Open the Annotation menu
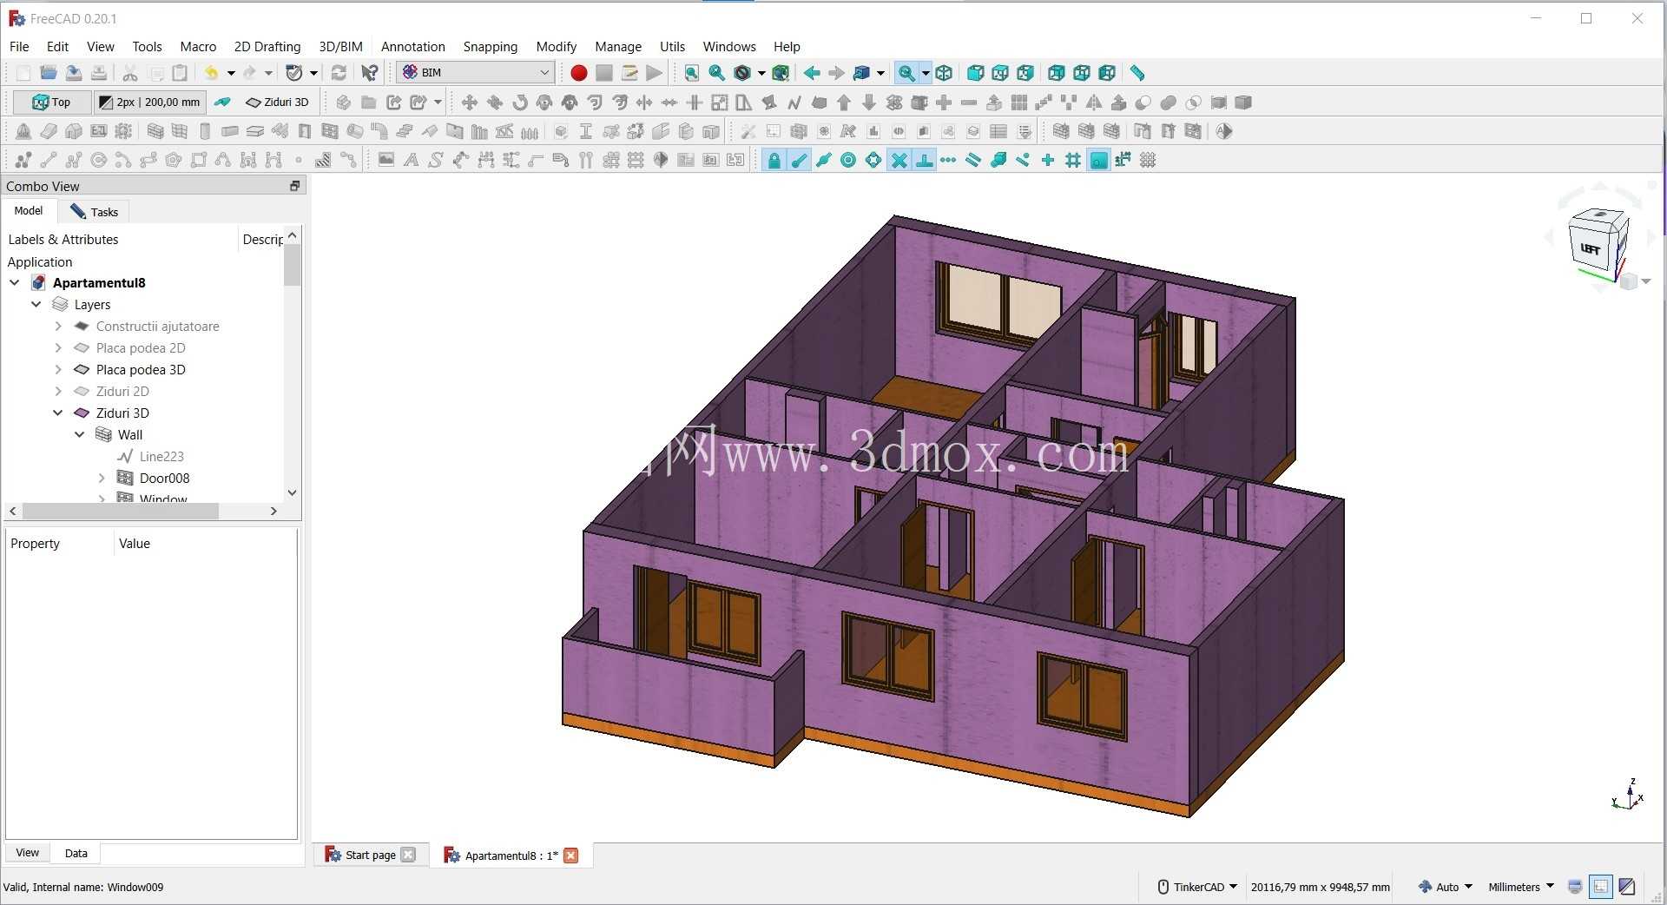 coord(412,47)
